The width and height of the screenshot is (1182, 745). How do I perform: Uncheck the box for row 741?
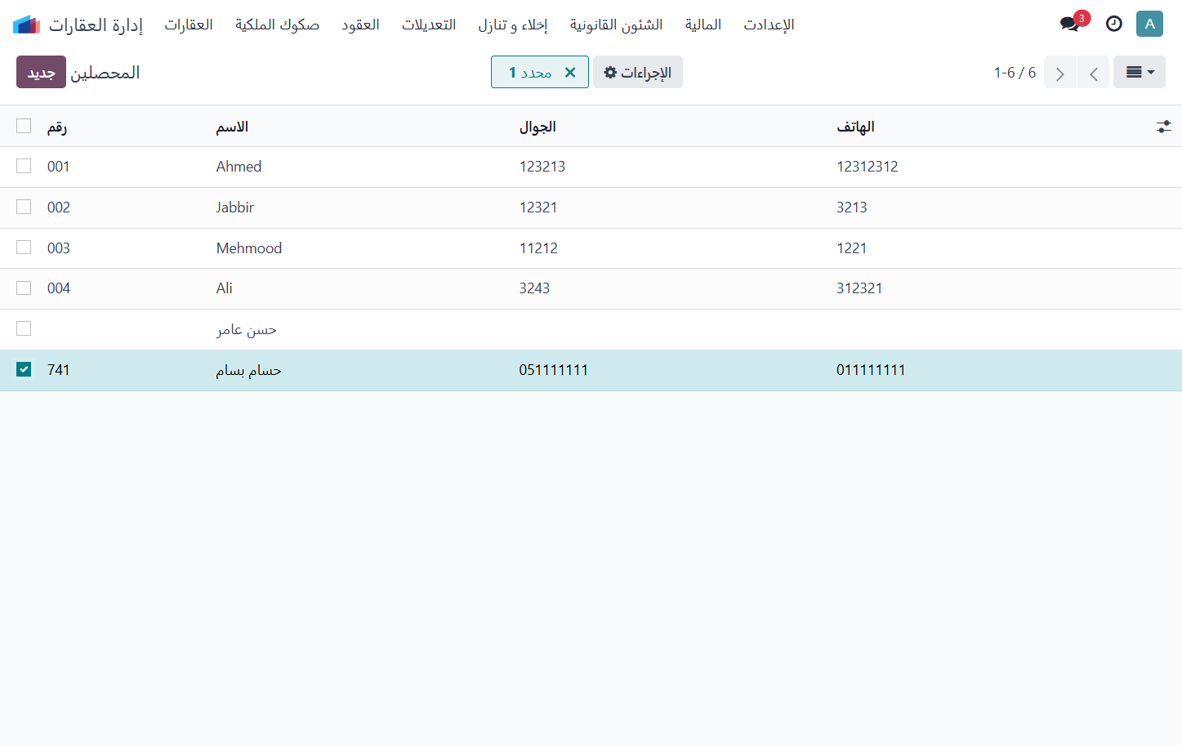pyautogui.click(x=24, y=369)
